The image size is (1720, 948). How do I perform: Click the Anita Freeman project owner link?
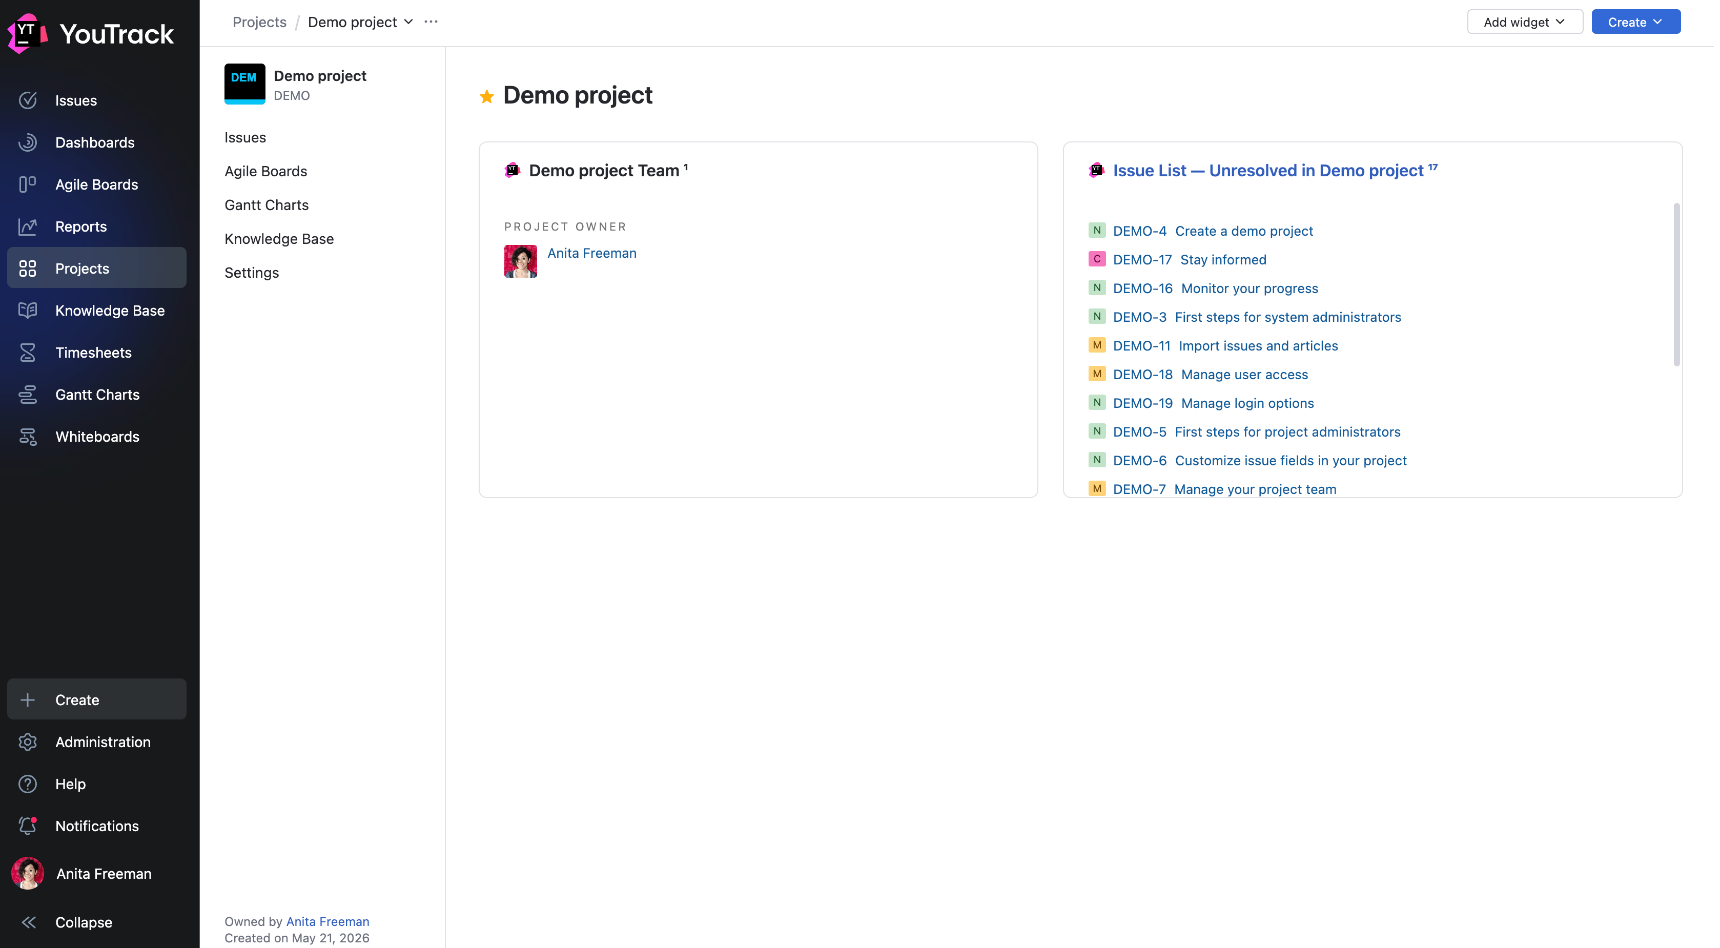pos(591,253)
